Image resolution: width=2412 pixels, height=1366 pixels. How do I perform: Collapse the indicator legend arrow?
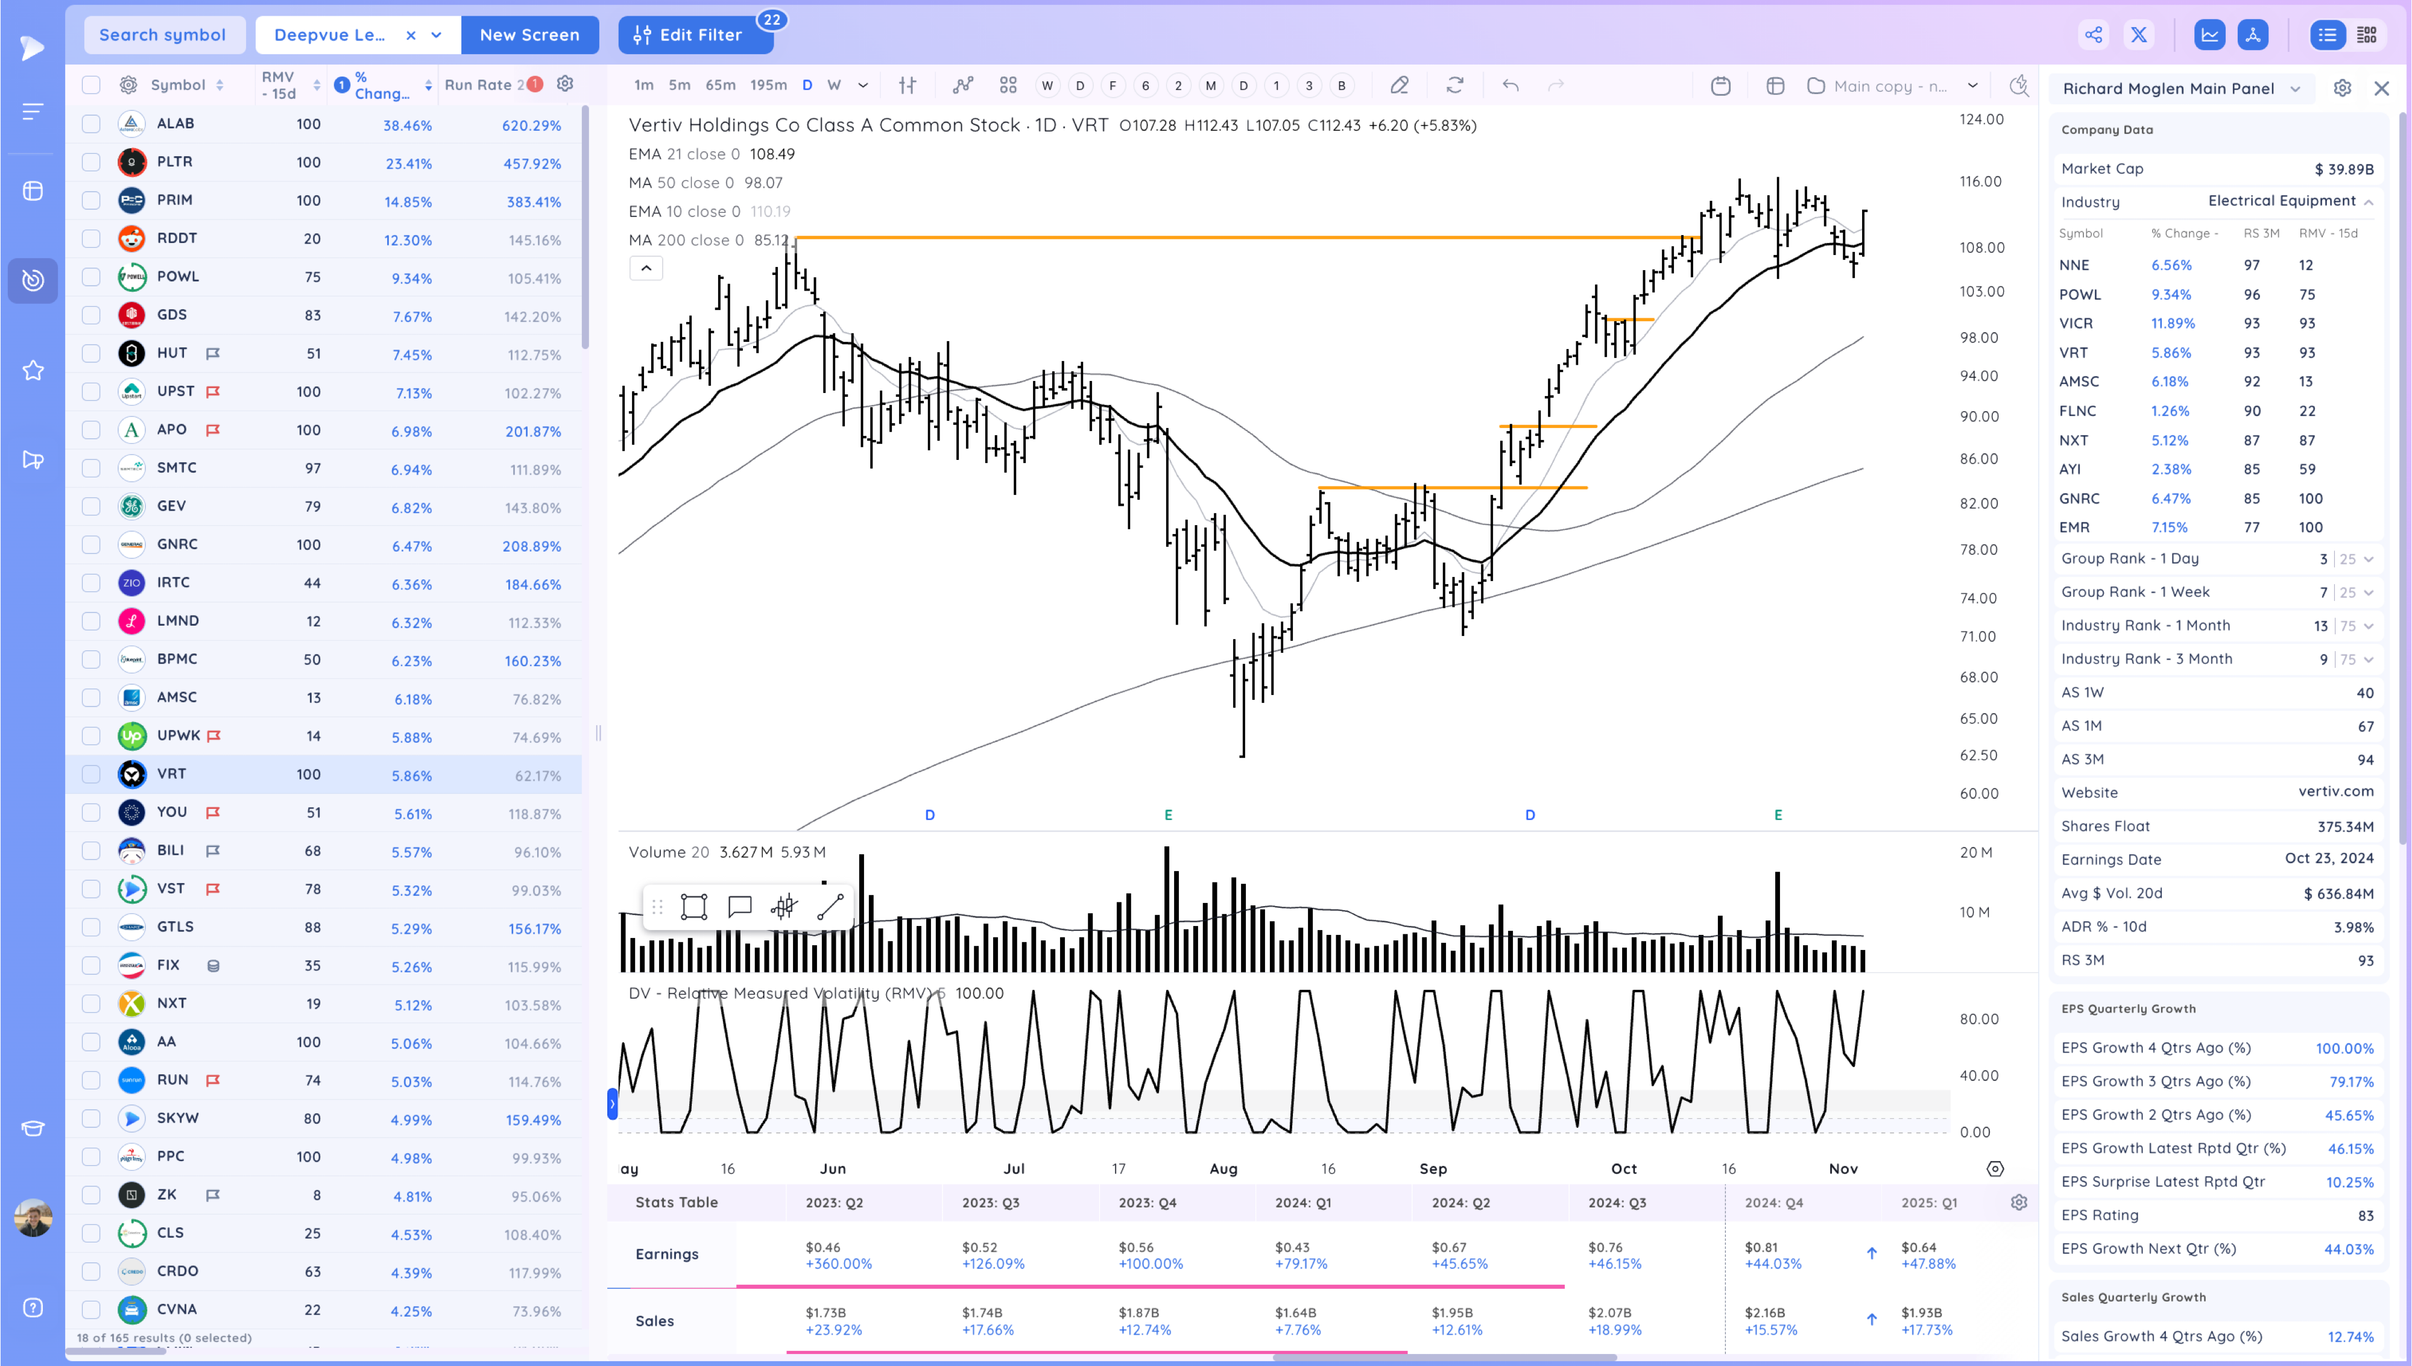click(x=645, y=268)
